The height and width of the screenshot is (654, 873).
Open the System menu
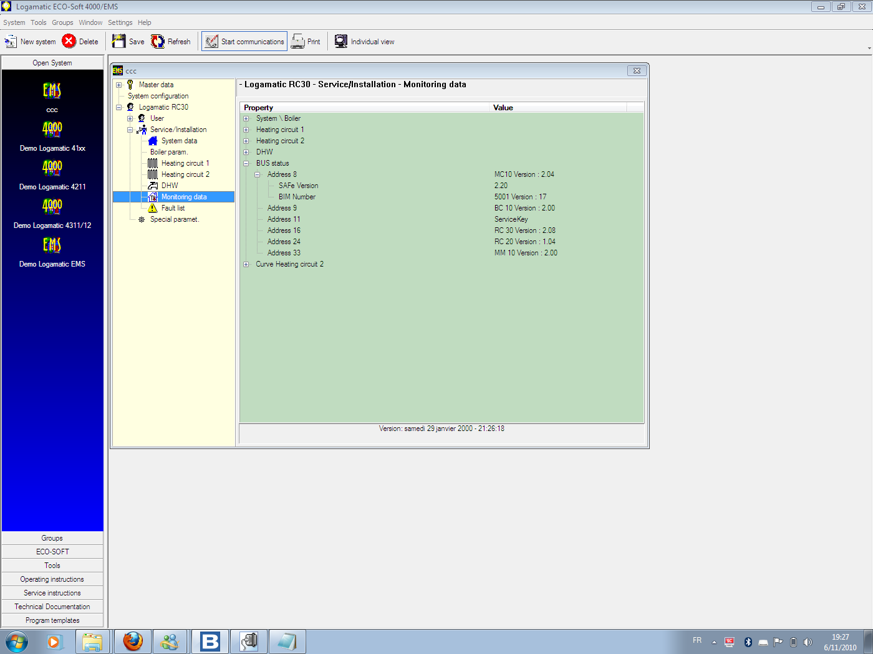pyautogui.click(x=14, y=22)
